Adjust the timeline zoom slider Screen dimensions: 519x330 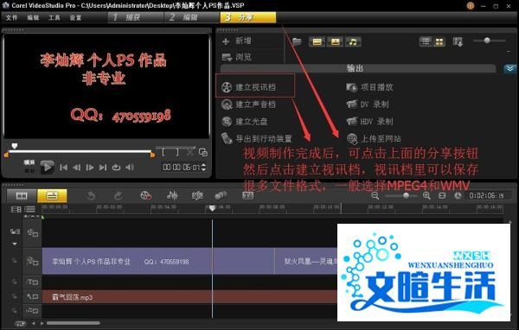(x=406, y=196)
